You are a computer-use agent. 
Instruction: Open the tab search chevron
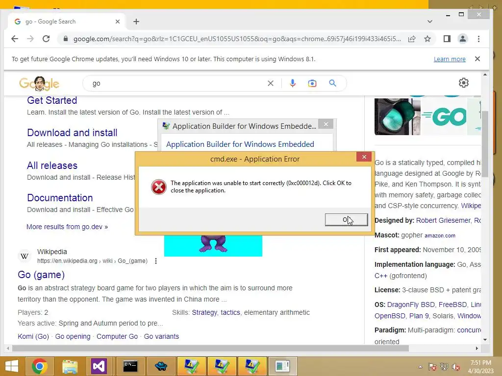tap(429, 22)
